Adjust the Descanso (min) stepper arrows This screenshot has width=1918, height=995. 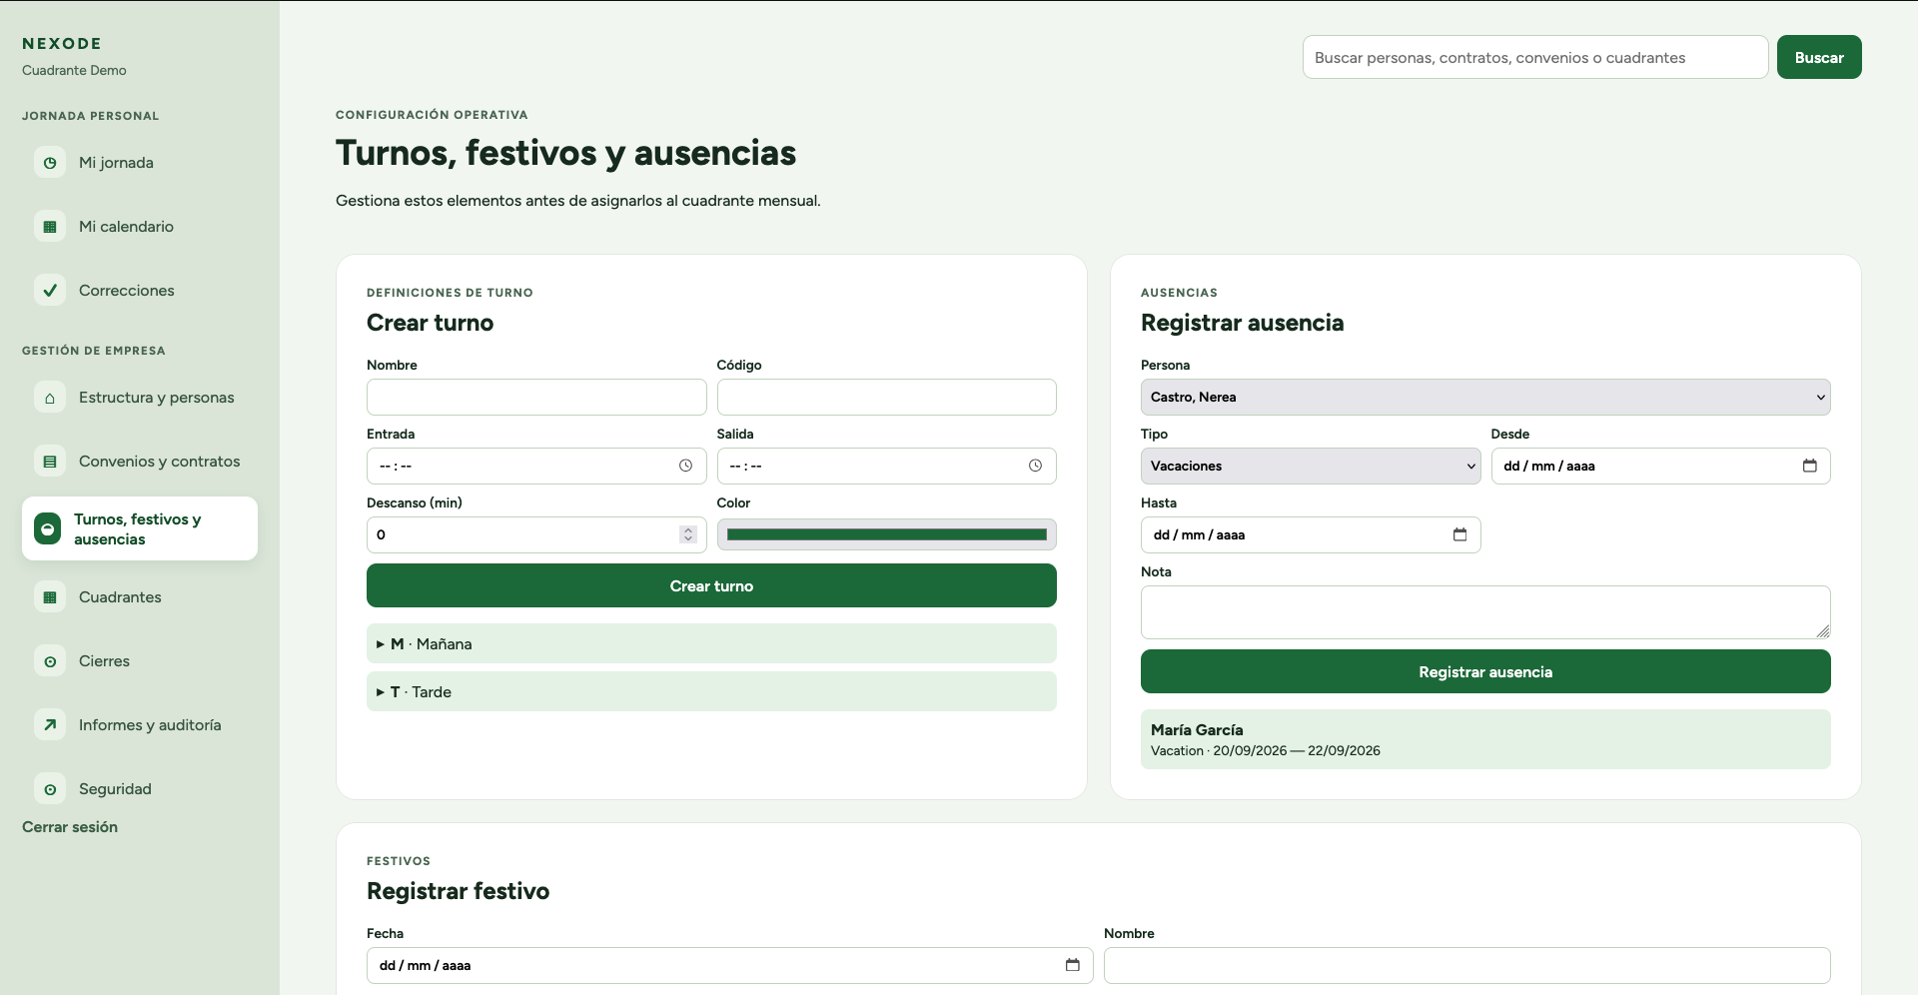click(687, 535)
